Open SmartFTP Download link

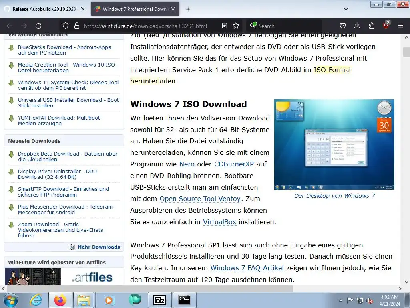click(x=64, y=192)
